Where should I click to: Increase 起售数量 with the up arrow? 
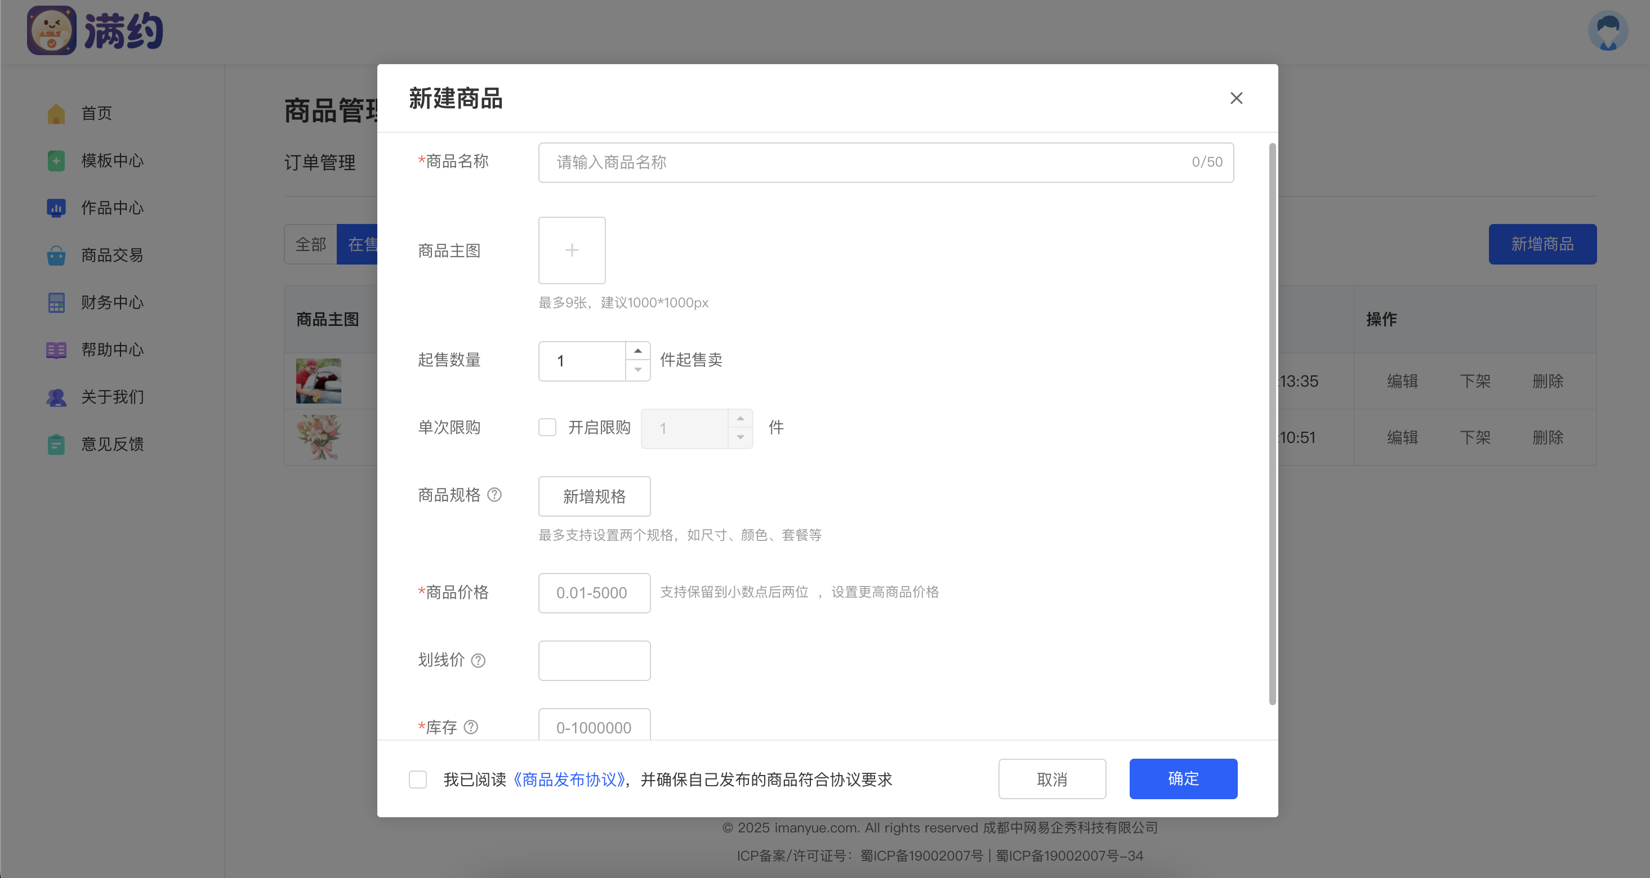click(637, 351)
